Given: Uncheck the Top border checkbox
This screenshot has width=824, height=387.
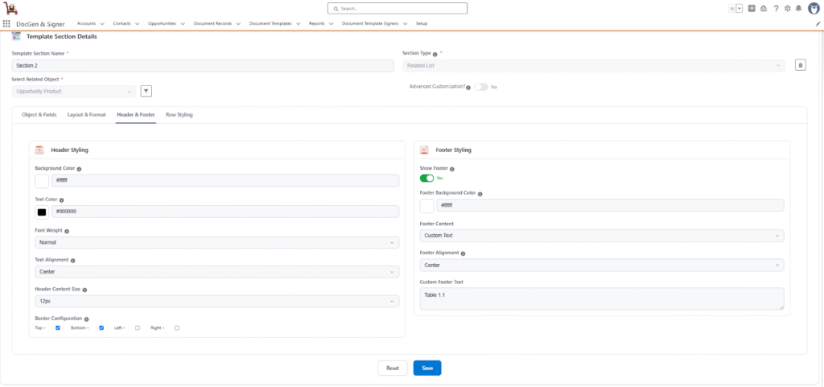Looking at the screenshot, I should pos(58,327).
